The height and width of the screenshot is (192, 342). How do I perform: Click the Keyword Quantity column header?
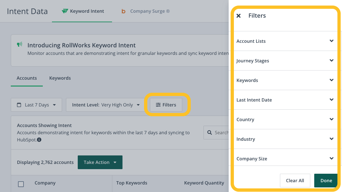[x=204, y=183]
